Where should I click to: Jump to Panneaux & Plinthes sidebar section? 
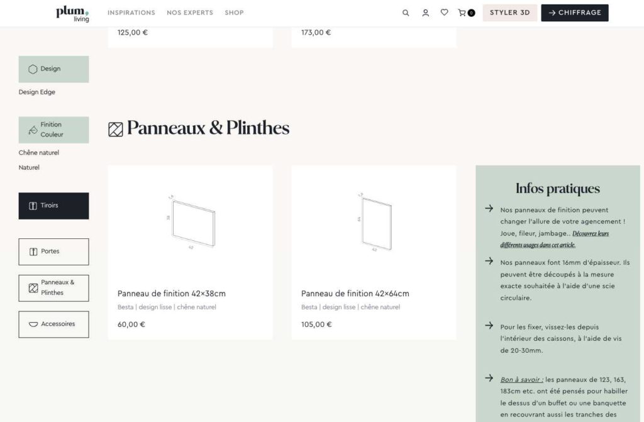pos(54,288)
